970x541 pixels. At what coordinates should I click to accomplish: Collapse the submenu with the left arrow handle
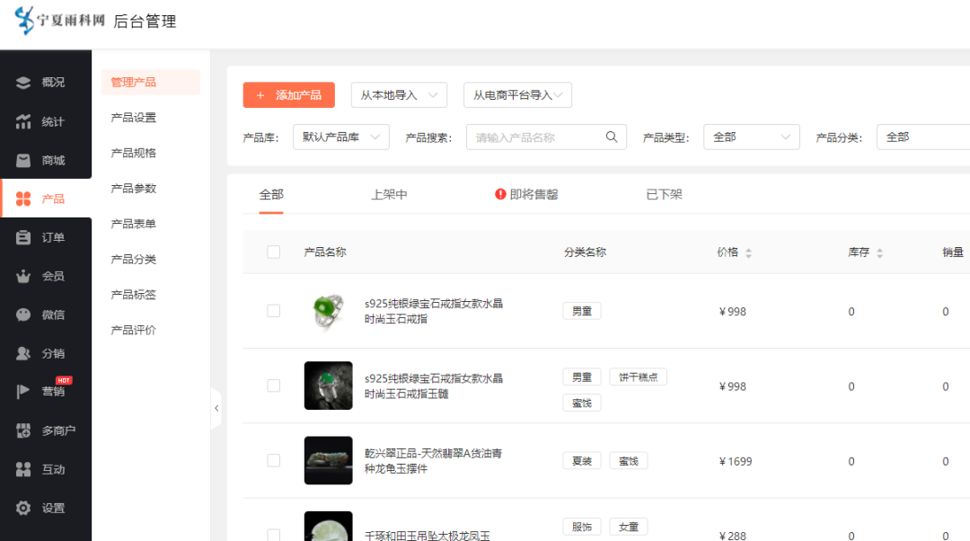click(216, 408)
